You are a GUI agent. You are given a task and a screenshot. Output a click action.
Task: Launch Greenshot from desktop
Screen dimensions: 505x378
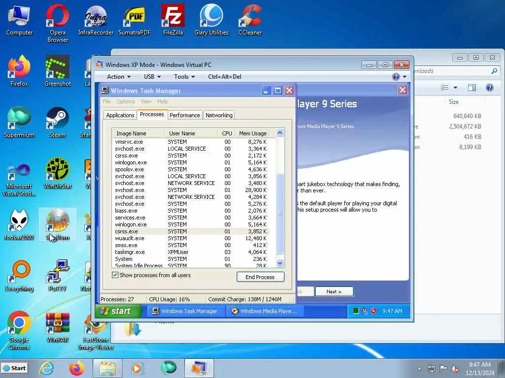[x=58, y=71]
